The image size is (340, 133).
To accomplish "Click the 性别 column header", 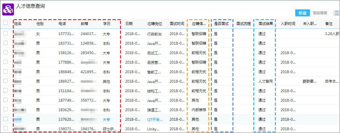I will 40,24.
